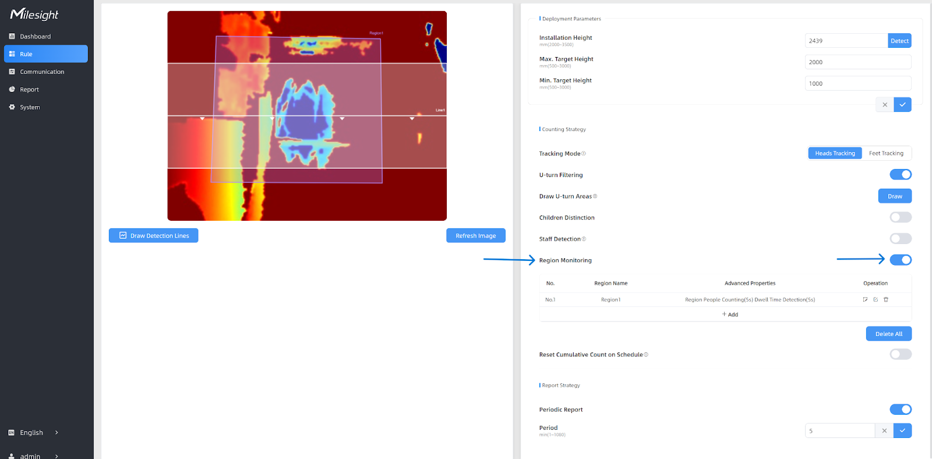Viewport: 932px width, 459px height.
Task: Click the second edit icon in Region1 row
Action: tap(875, 299)
